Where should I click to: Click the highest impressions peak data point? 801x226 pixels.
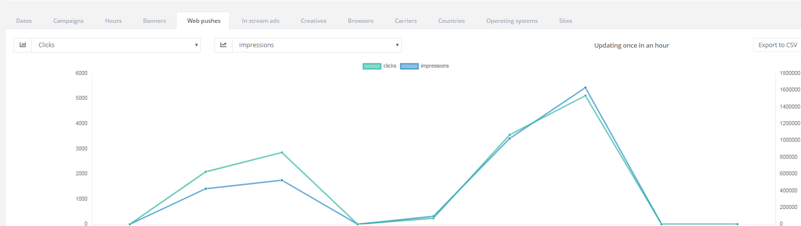coord(585,88)
